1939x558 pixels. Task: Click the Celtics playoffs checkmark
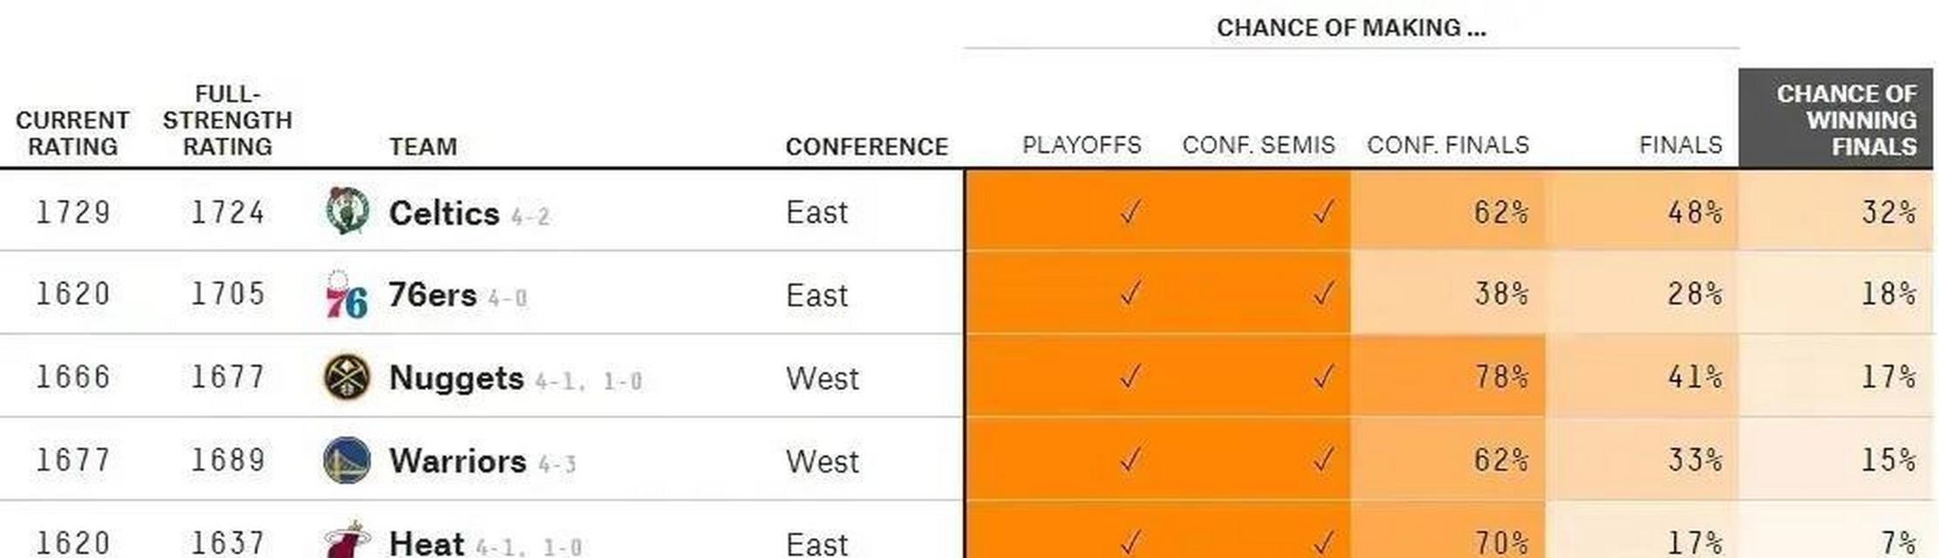[1130, 211]
